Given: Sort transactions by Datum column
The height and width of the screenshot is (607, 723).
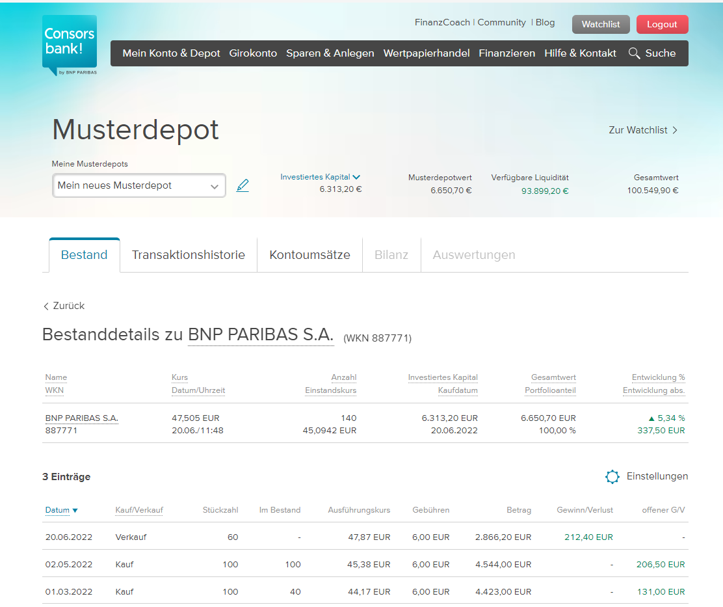Looking at the screenshot, I should pyautogui.click(x=57, y=510).
